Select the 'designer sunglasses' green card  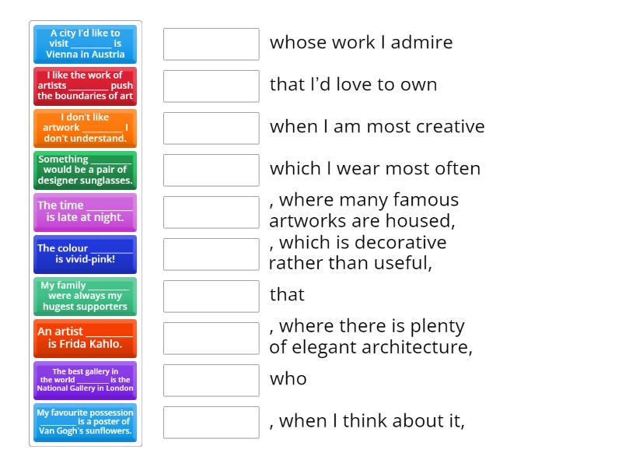[86, 170]
